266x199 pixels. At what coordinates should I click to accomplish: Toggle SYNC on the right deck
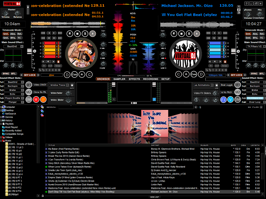point(254,74)
